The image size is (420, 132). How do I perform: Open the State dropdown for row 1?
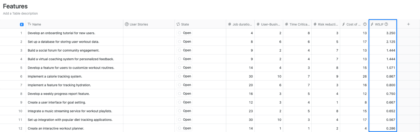pos(185,33)
